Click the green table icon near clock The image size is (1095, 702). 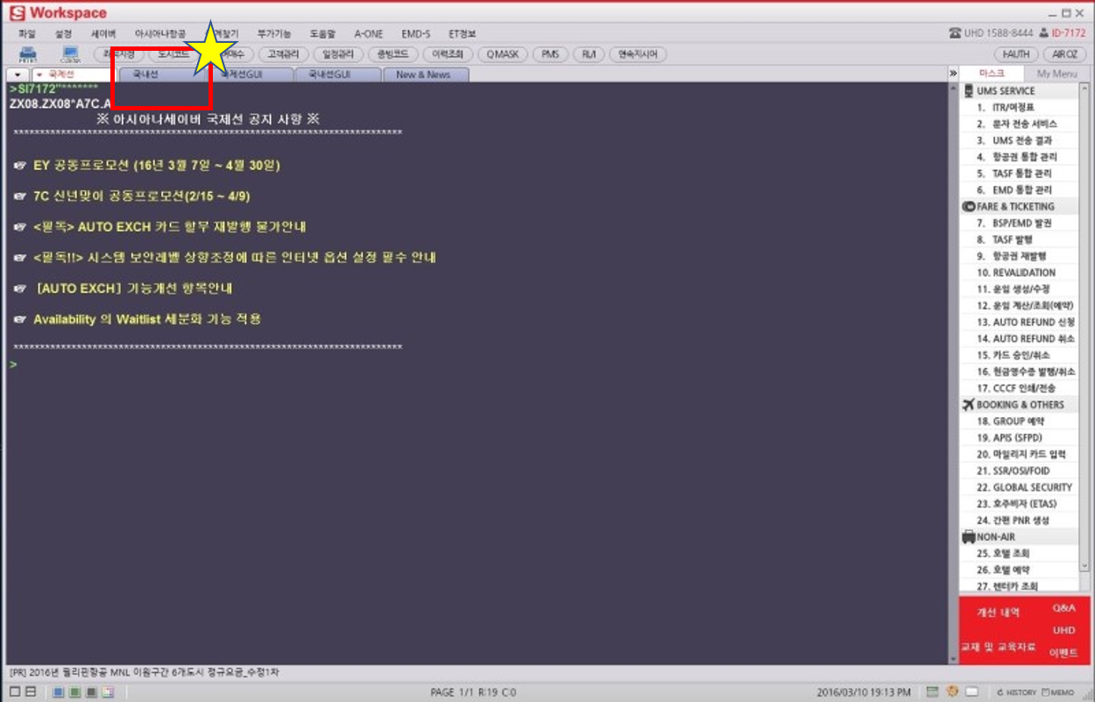pyautogui.click(x=933, y=691)
